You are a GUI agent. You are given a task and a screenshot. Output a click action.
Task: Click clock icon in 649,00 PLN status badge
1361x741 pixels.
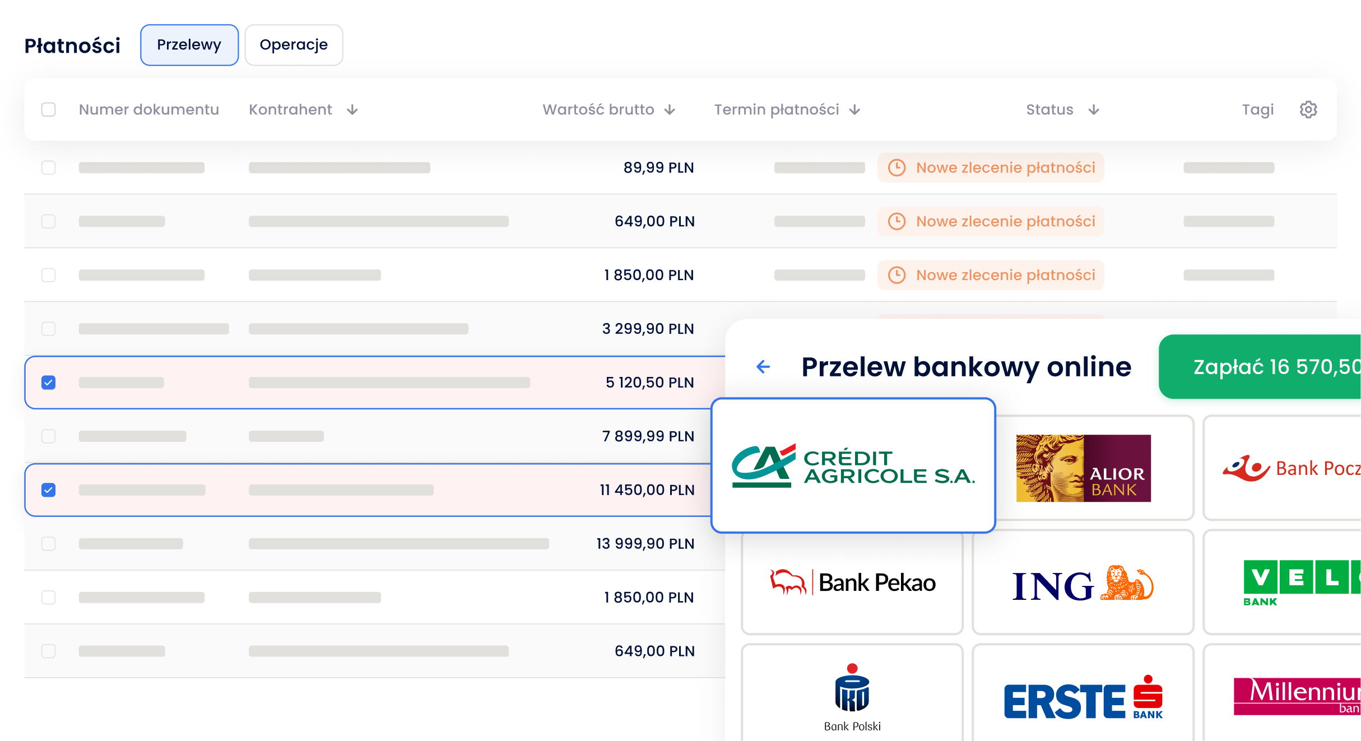coord(897,221)
